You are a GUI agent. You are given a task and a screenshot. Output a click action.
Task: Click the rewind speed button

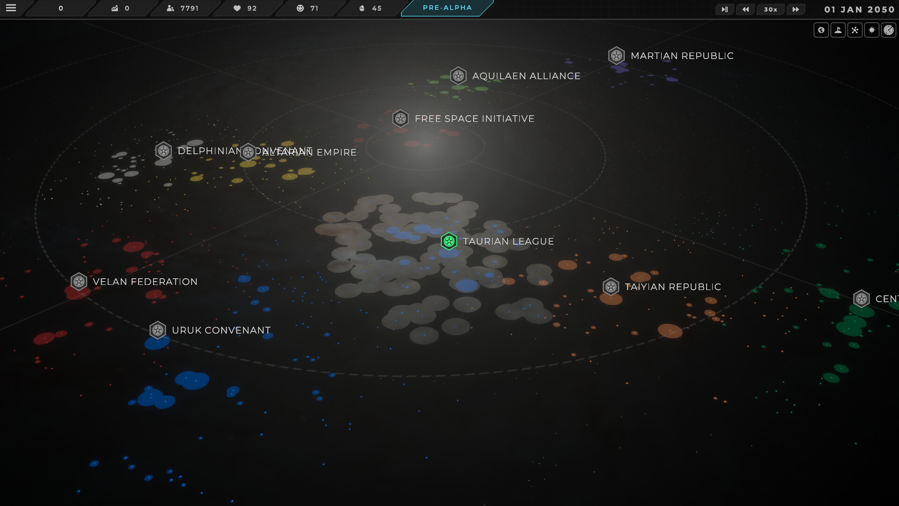coord(745,9)
